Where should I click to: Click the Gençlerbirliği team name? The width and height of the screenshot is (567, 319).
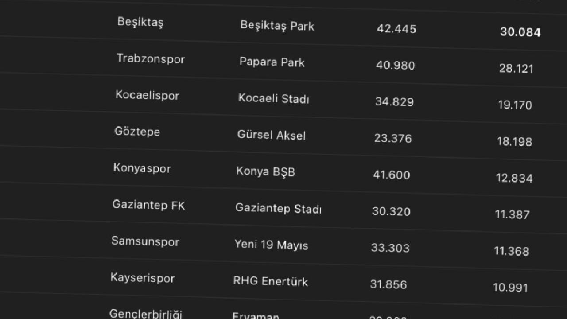[x=145, y=314]
